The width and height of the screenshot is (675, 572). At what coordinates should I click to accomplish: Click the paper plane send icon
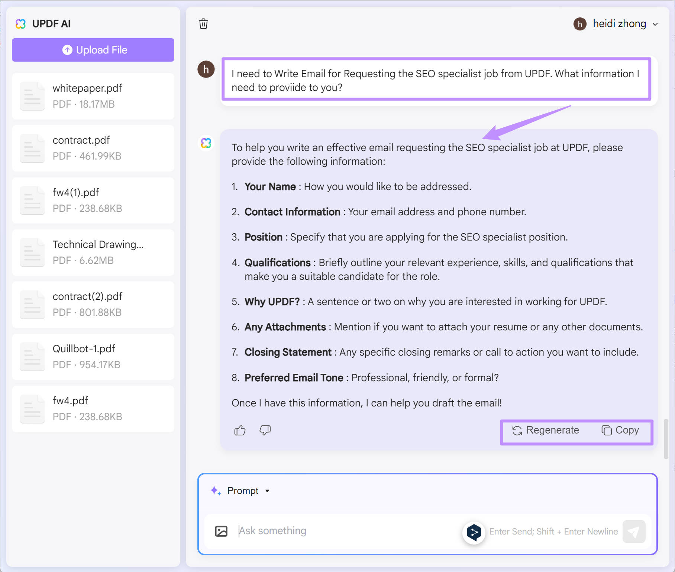click(x=634, y=531)
